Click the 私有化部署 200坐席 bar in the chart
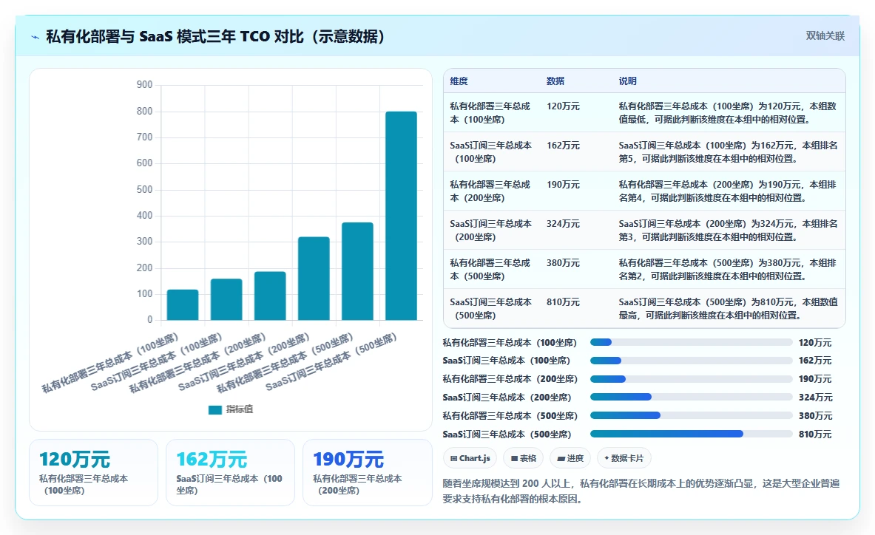 click(270, 296)
